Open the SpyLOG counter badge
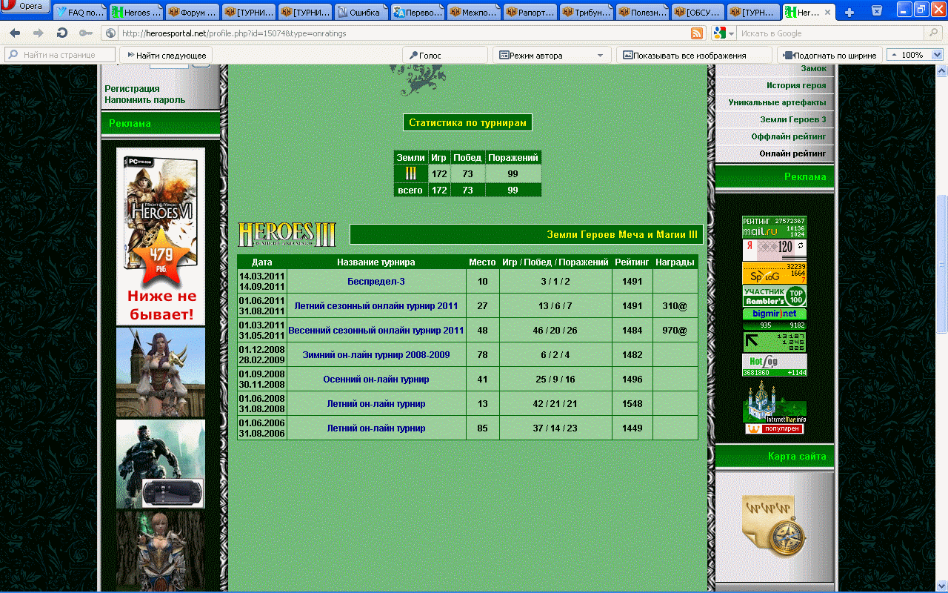Screen dimensions: 948x593 coord(775,273)
